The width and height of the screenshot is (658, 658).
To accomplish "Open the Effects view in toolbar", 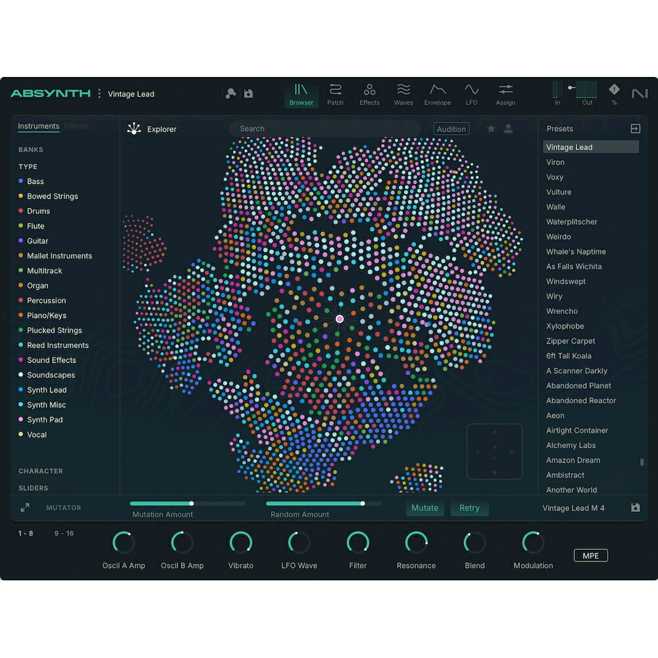I will click(x=369, y=93).
